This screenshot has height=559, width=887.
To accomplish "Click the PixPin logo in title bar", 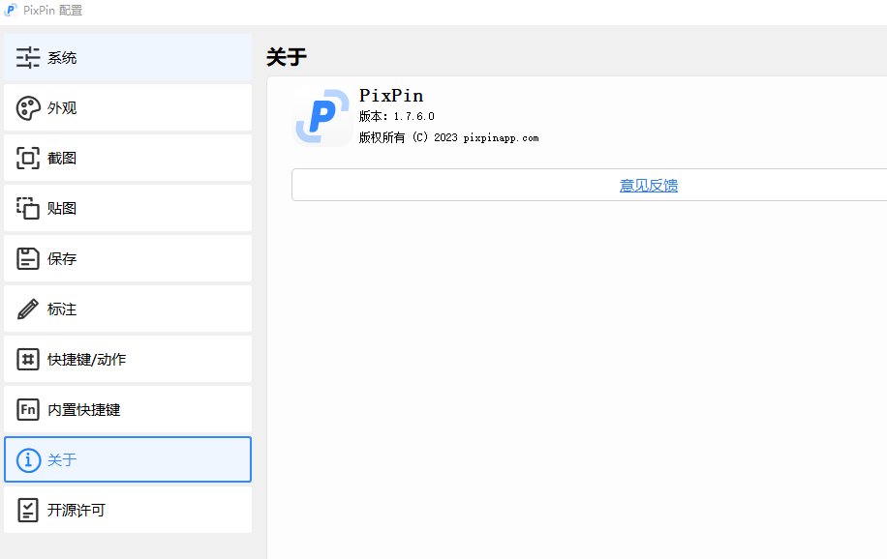I will (11, 11).
